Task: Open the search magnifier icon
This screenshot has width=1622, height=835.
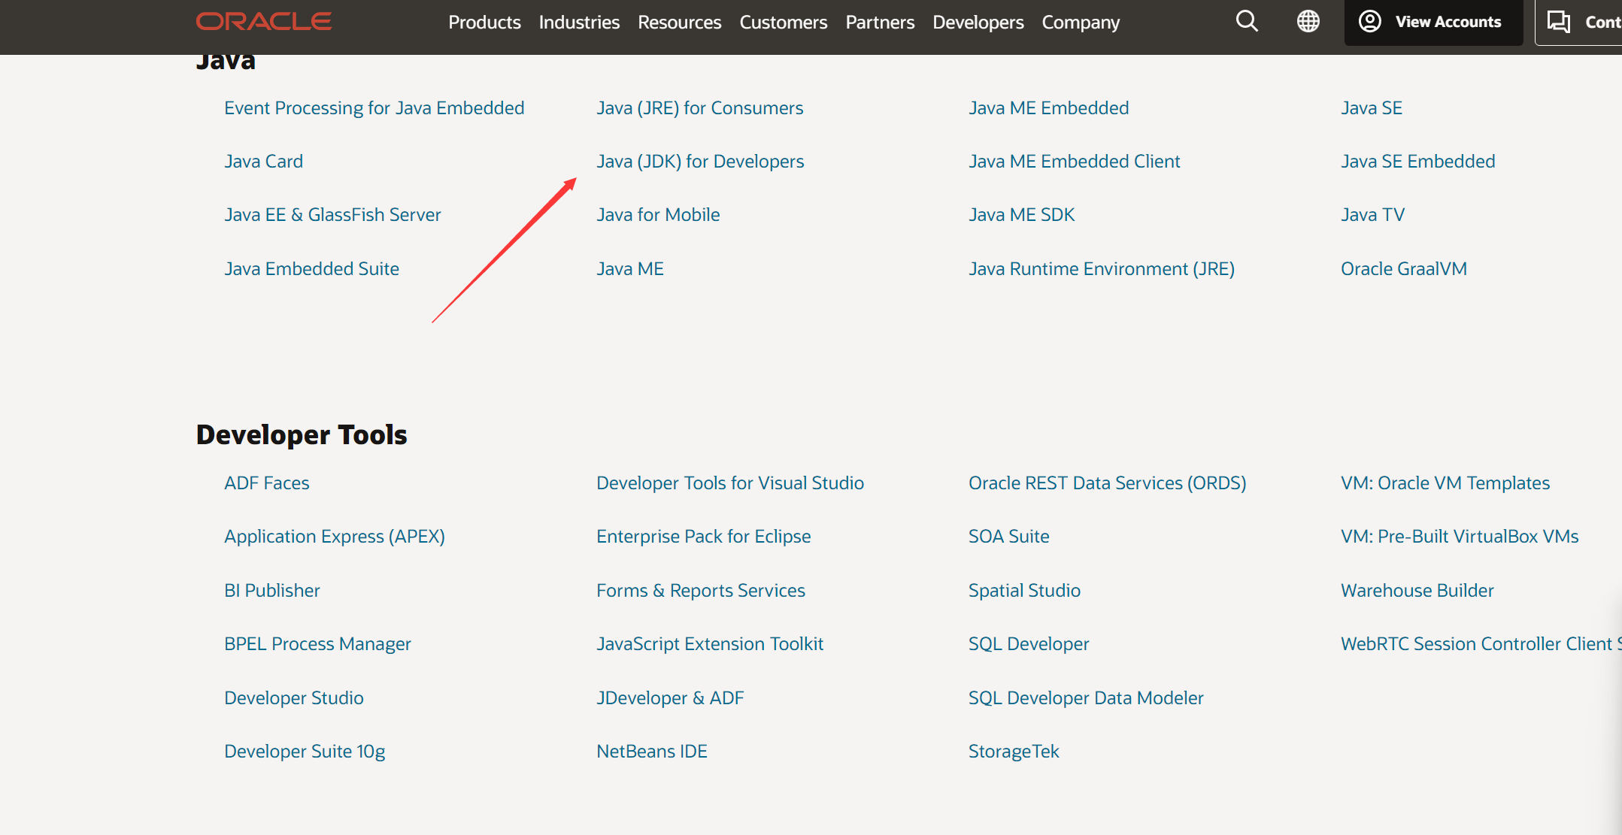Action: click(x=1247, y=21)
